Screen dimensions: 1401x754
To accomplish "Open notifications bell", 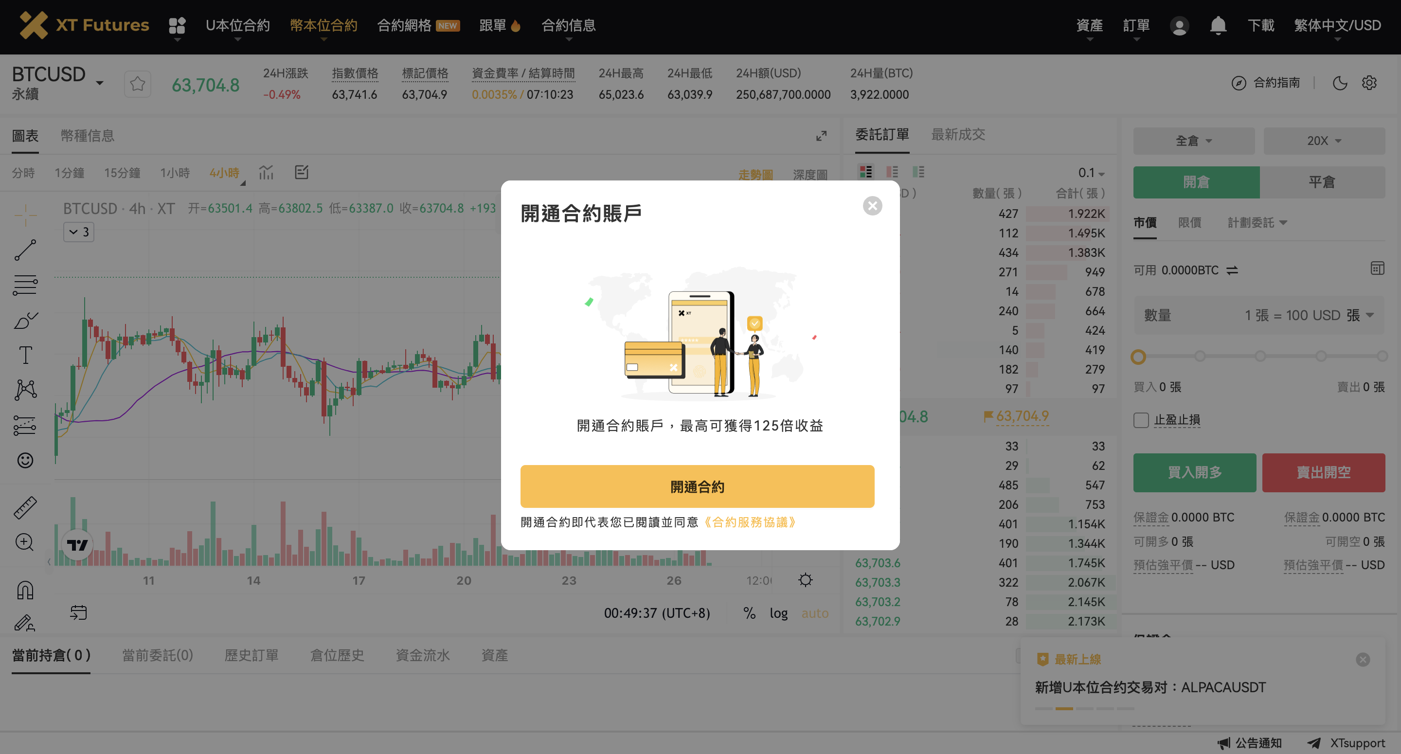I will pyautogui.click(x=1218, y=25).
